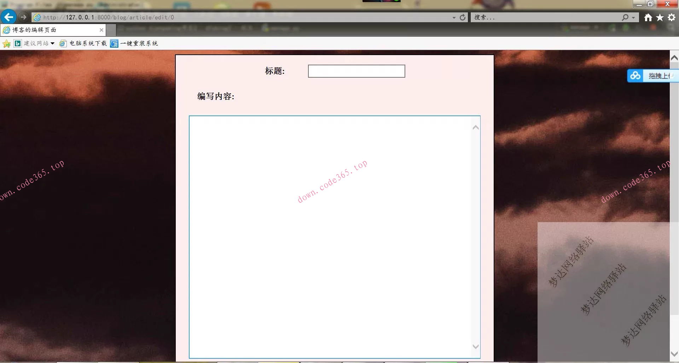Click the back navigation arrow
Viewport: 679px width, 363px height.
click(x=8, y=17)
